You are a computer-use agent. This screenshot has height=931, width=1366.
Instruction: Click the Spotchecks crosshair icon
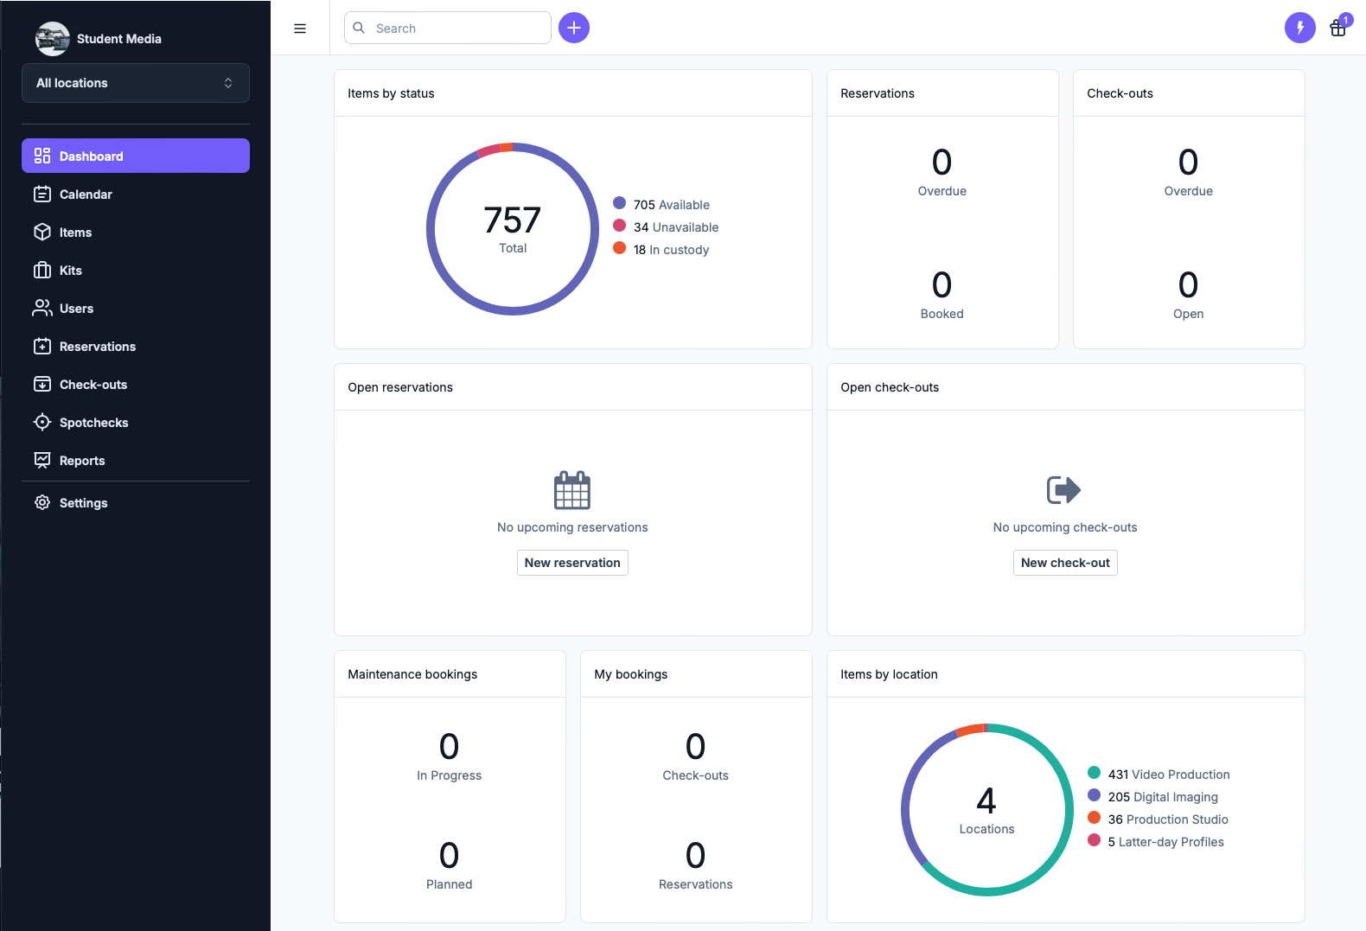point(42,423)
